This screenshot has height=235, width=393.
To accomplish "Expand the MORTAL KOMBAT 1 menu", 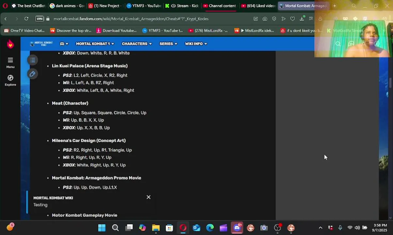I will tap(95, 44).
